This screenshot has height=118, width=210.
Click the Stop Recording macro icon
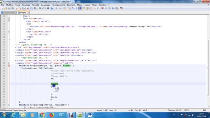pos(106,8)
